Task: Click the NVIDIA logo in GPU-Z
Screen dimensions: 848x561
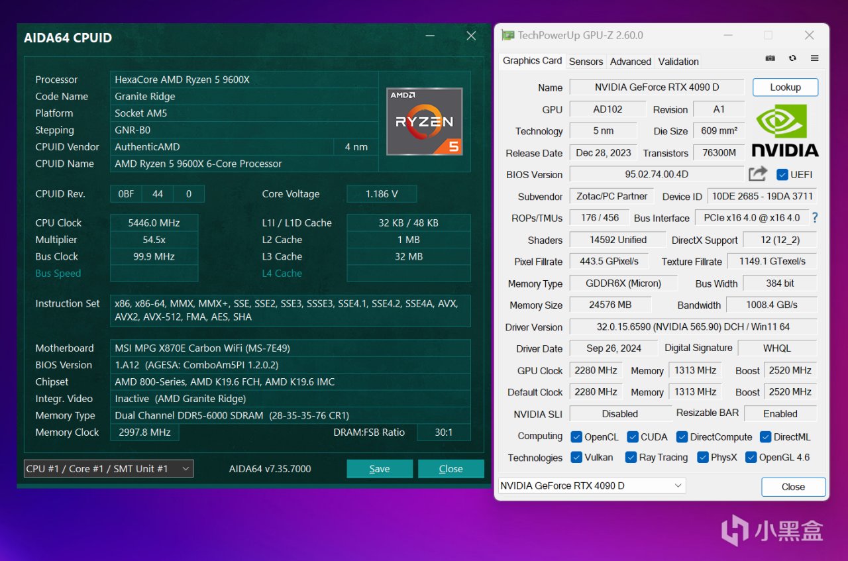Action: tap(785, 130)
